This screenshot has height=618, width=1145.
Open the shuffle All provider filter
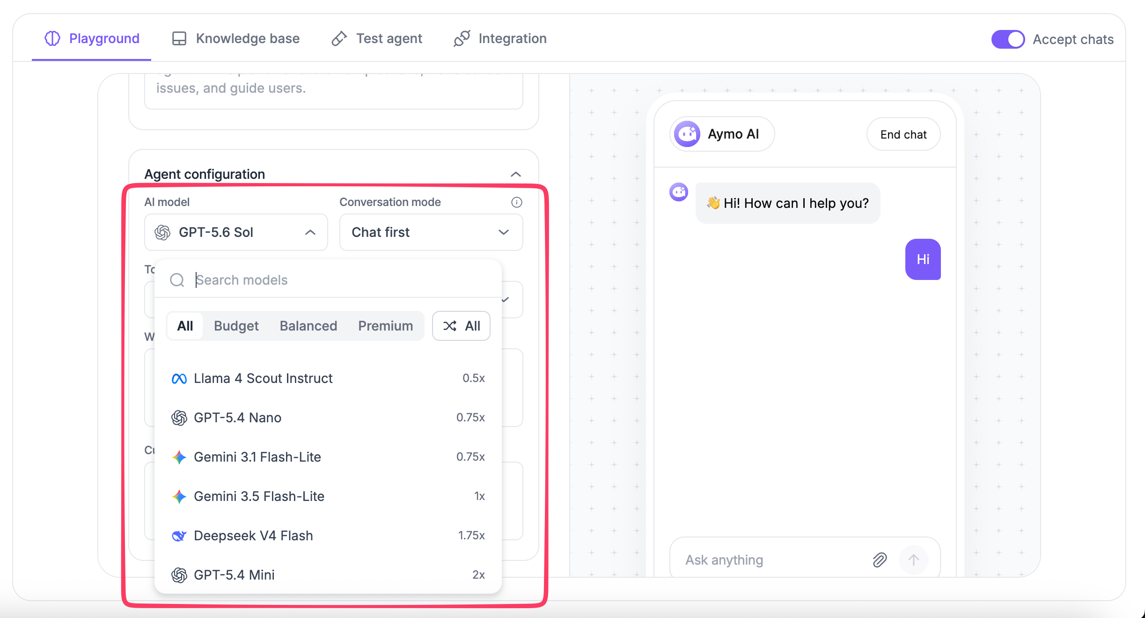point(461,326)
